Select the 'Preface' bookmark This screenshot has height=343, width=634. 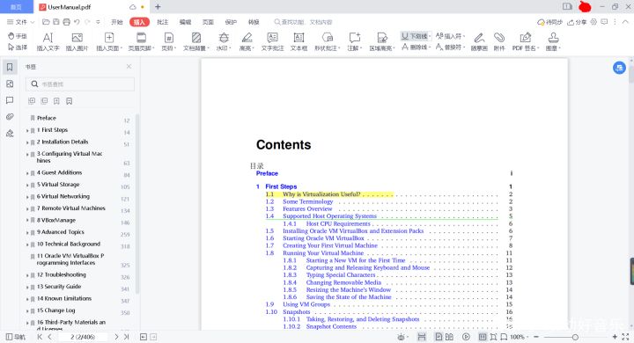(47, 118)
